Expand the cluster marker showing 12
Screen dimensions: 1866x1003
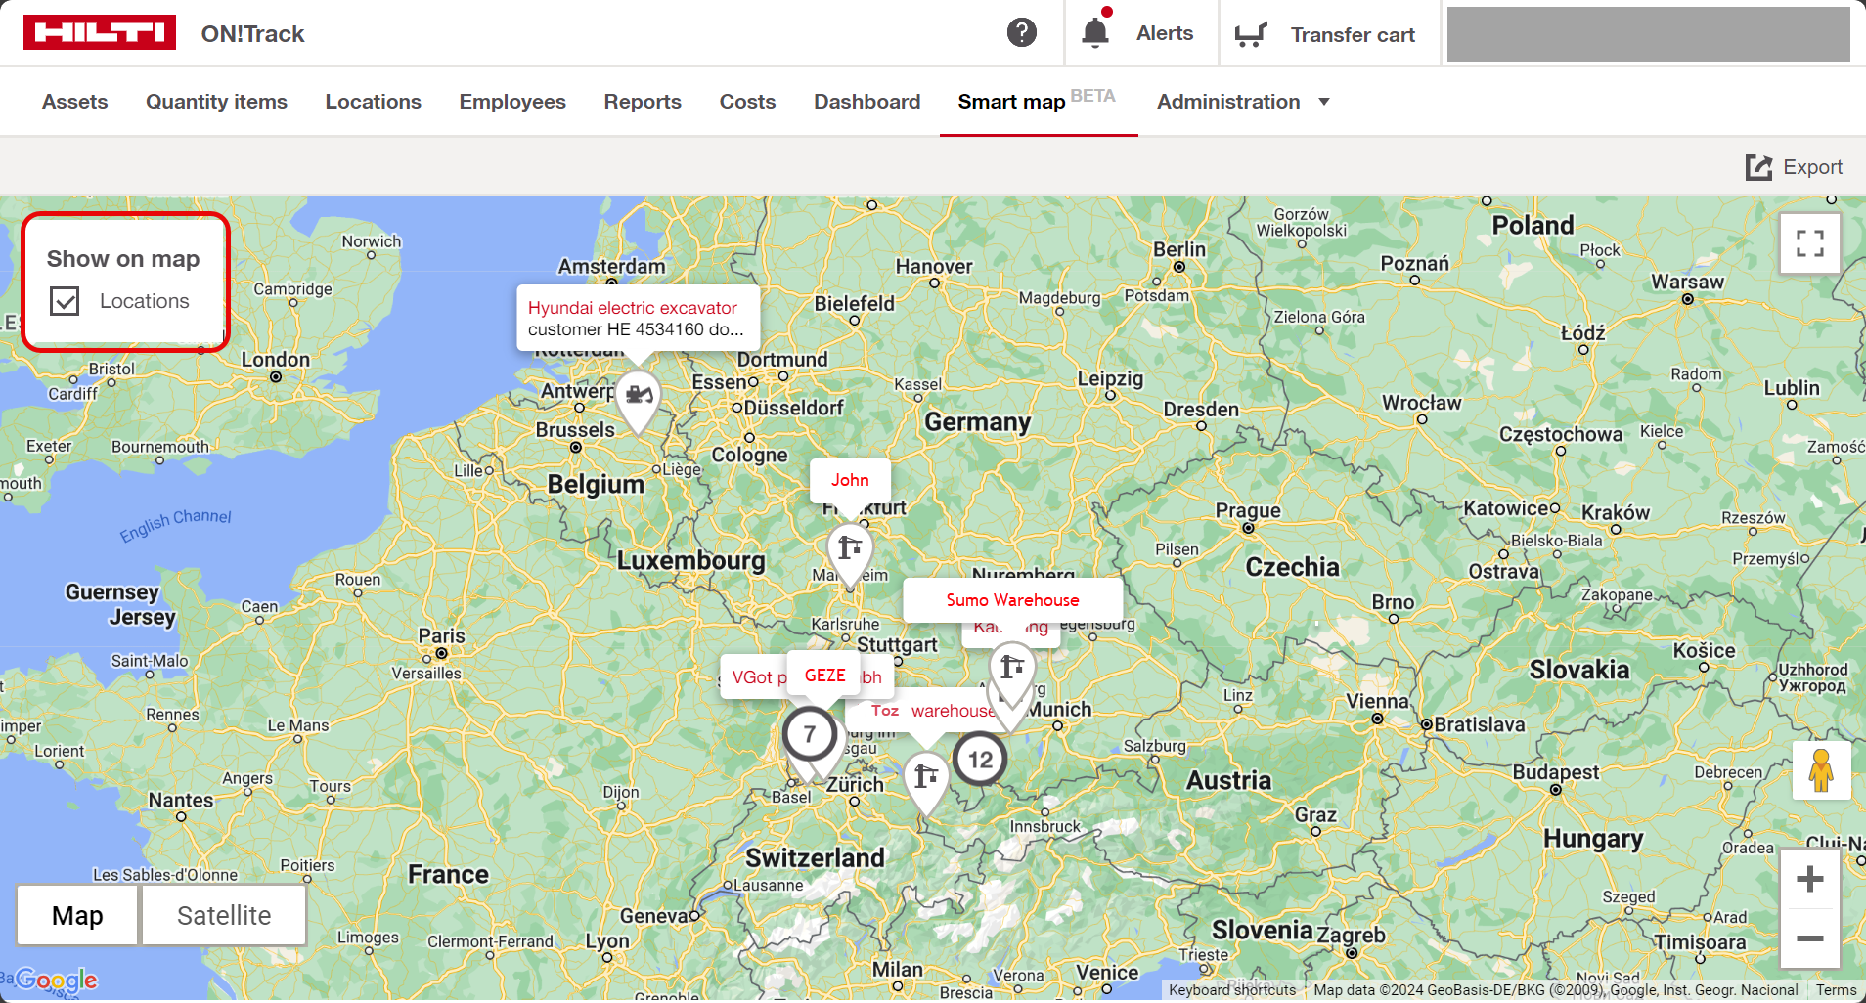point(980,760)
